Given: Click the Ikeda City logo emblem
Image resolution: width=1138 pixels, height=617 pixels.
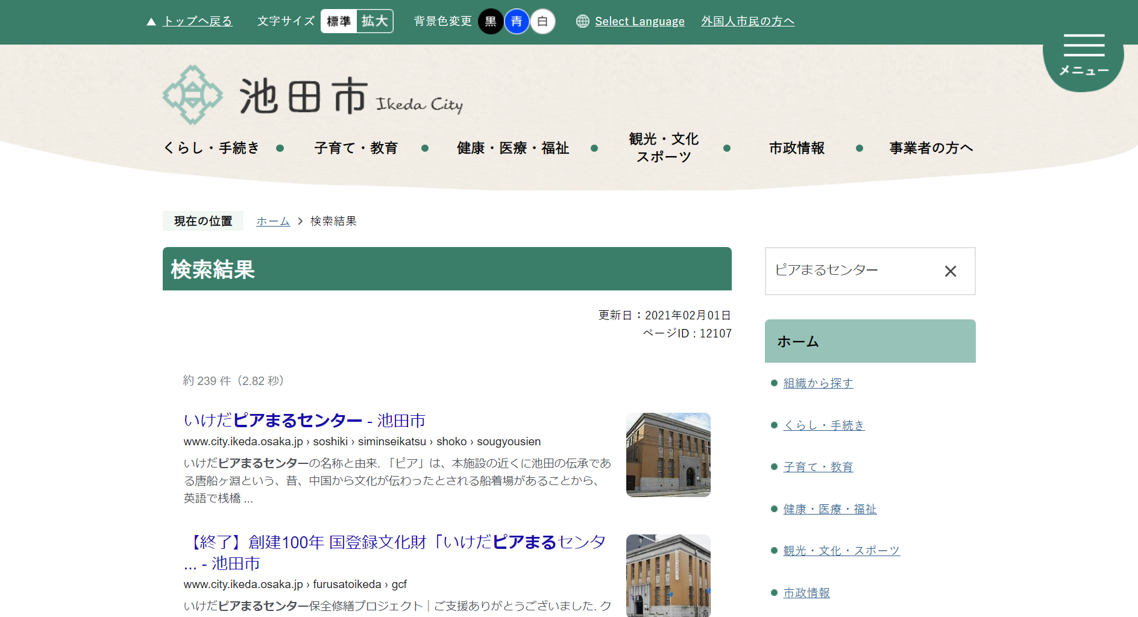Looking at the screenshot, I should coord(193,95).
